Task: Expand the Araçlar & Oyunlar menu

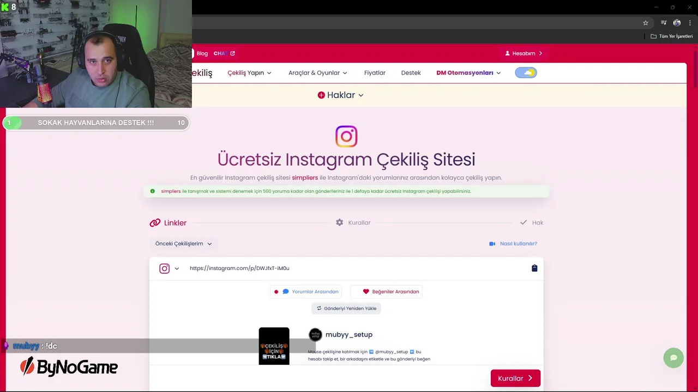Action: click(318, 73)
